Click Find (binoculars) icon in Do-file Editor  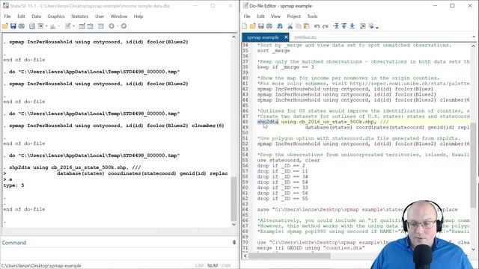(x=279, y=26)
